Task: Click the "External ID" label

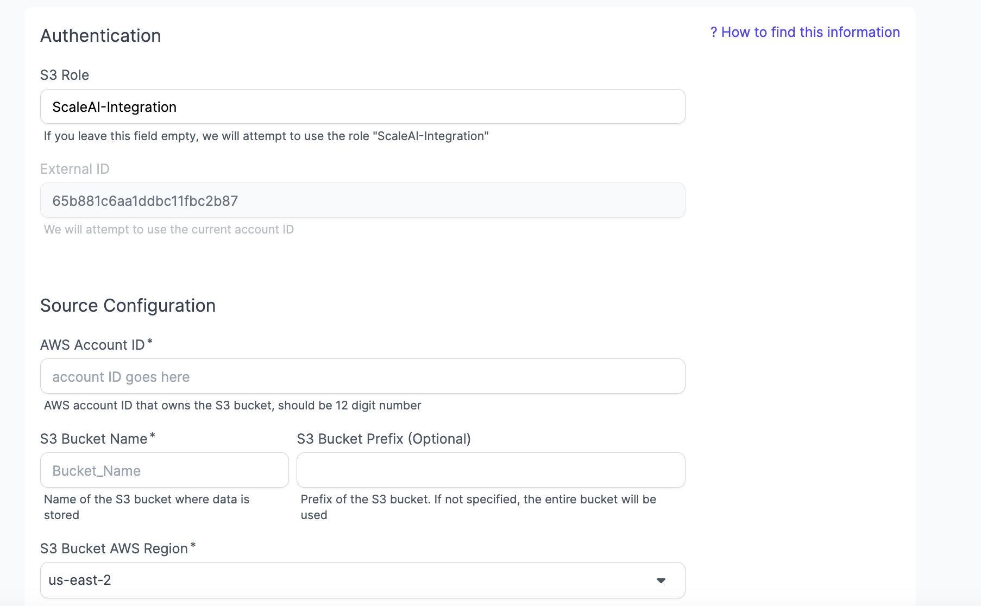Action: 75,169
